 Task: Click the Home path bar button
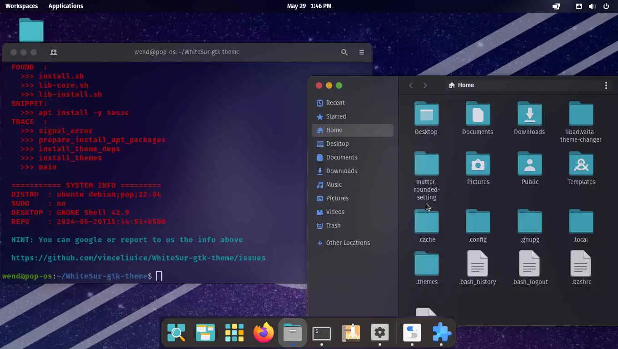click(461, 85)
